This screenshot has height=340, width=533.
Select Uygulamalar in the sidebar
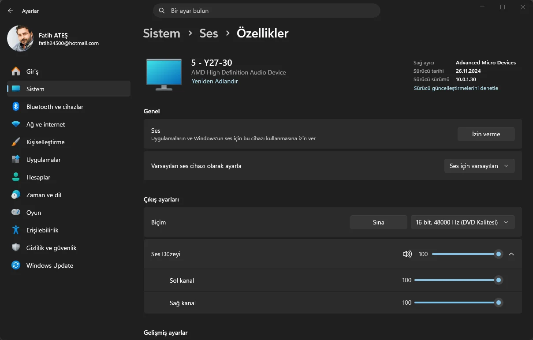pyautogui.click(x=69, y=160)
